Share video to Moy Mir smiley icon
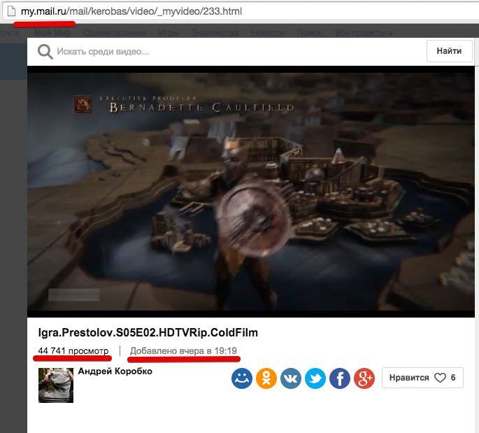The width and height of the screenshot is (479, 433). click(242, 378)
